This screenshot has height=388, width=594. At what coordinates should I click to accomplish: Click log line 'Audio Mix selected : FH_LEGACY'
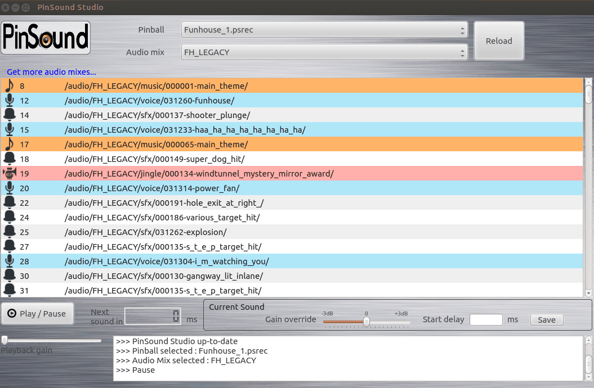(x=186, y=360)
